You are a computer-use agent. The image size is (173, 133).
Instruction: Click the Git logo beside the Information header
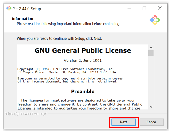(155, 20)
